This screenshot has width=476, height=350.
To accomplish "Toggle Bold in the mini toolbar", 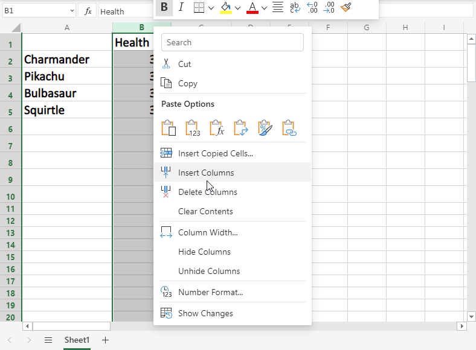I will click(x=164, y=7).
